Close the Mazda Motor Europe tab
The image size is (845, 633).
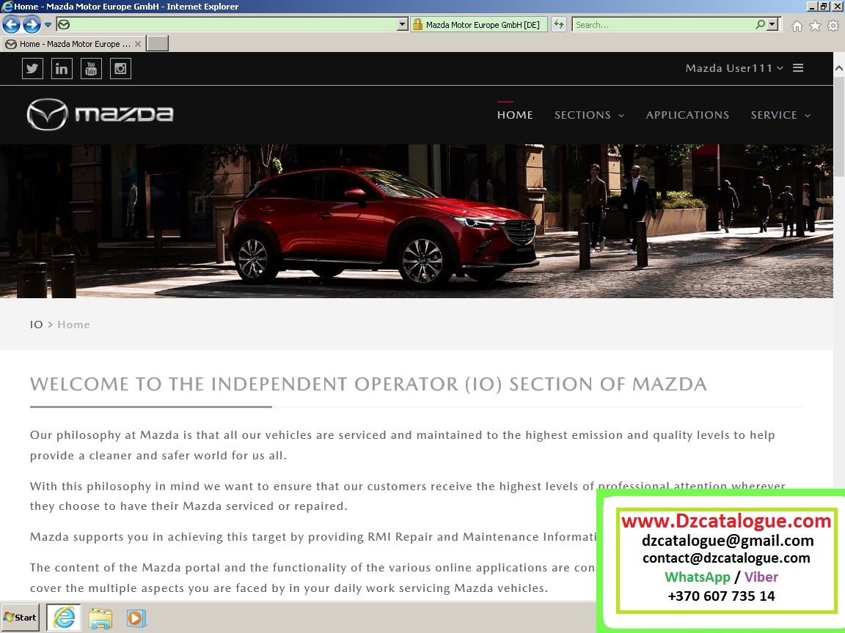[138, 44]
